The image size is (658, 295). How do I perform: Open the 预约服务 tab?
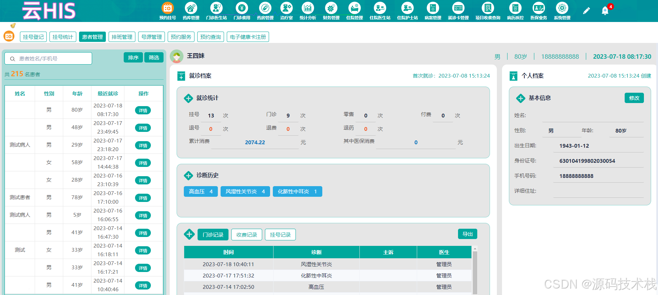[181, 37]
